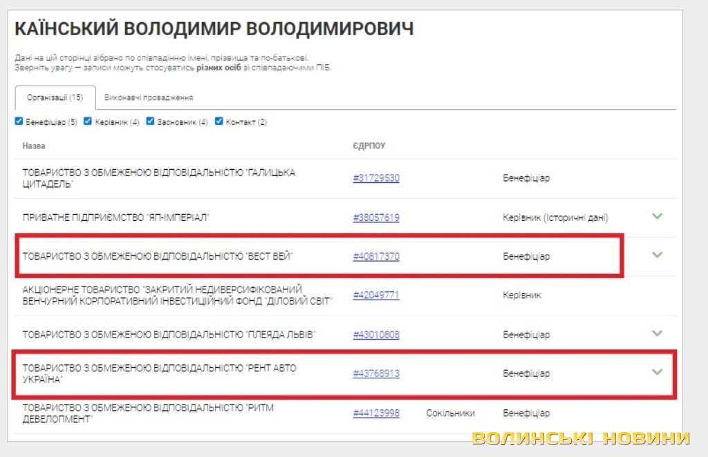Disable the Контакт (2) filter checkbox

point(219,121)
